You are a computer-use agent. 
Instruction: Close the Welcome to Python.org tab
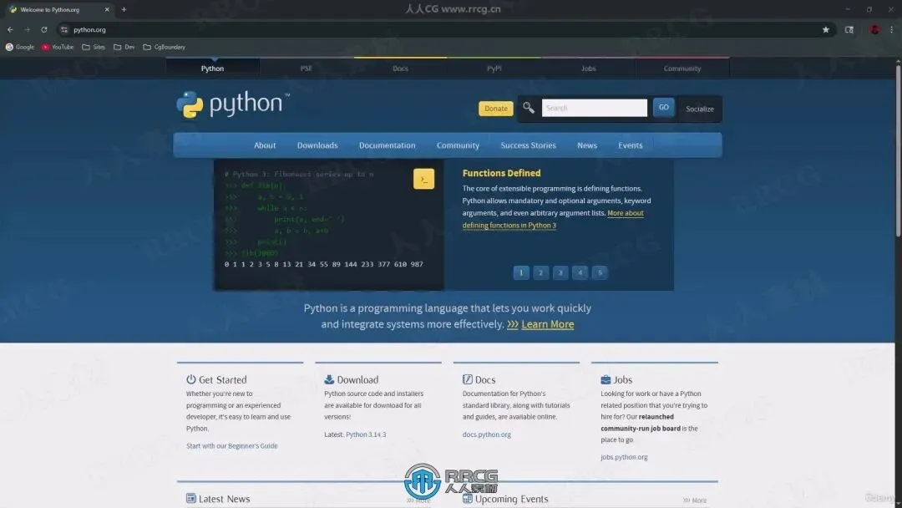click(x=106, y=9)
